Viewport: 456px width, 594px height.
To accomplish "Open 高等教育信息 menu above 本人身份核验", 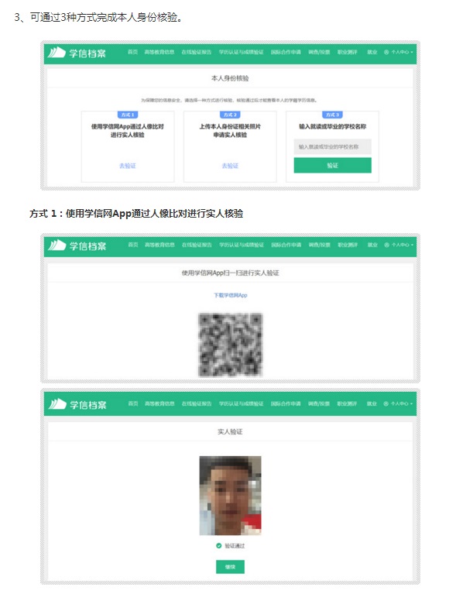I will [x=159, y=52].
